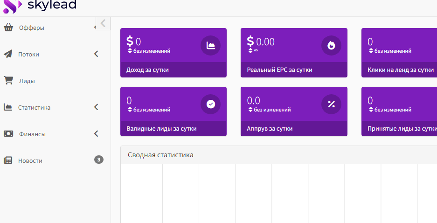Expand the Потоки submenu chevron
The image size is (437, 223).
[96, 54]
